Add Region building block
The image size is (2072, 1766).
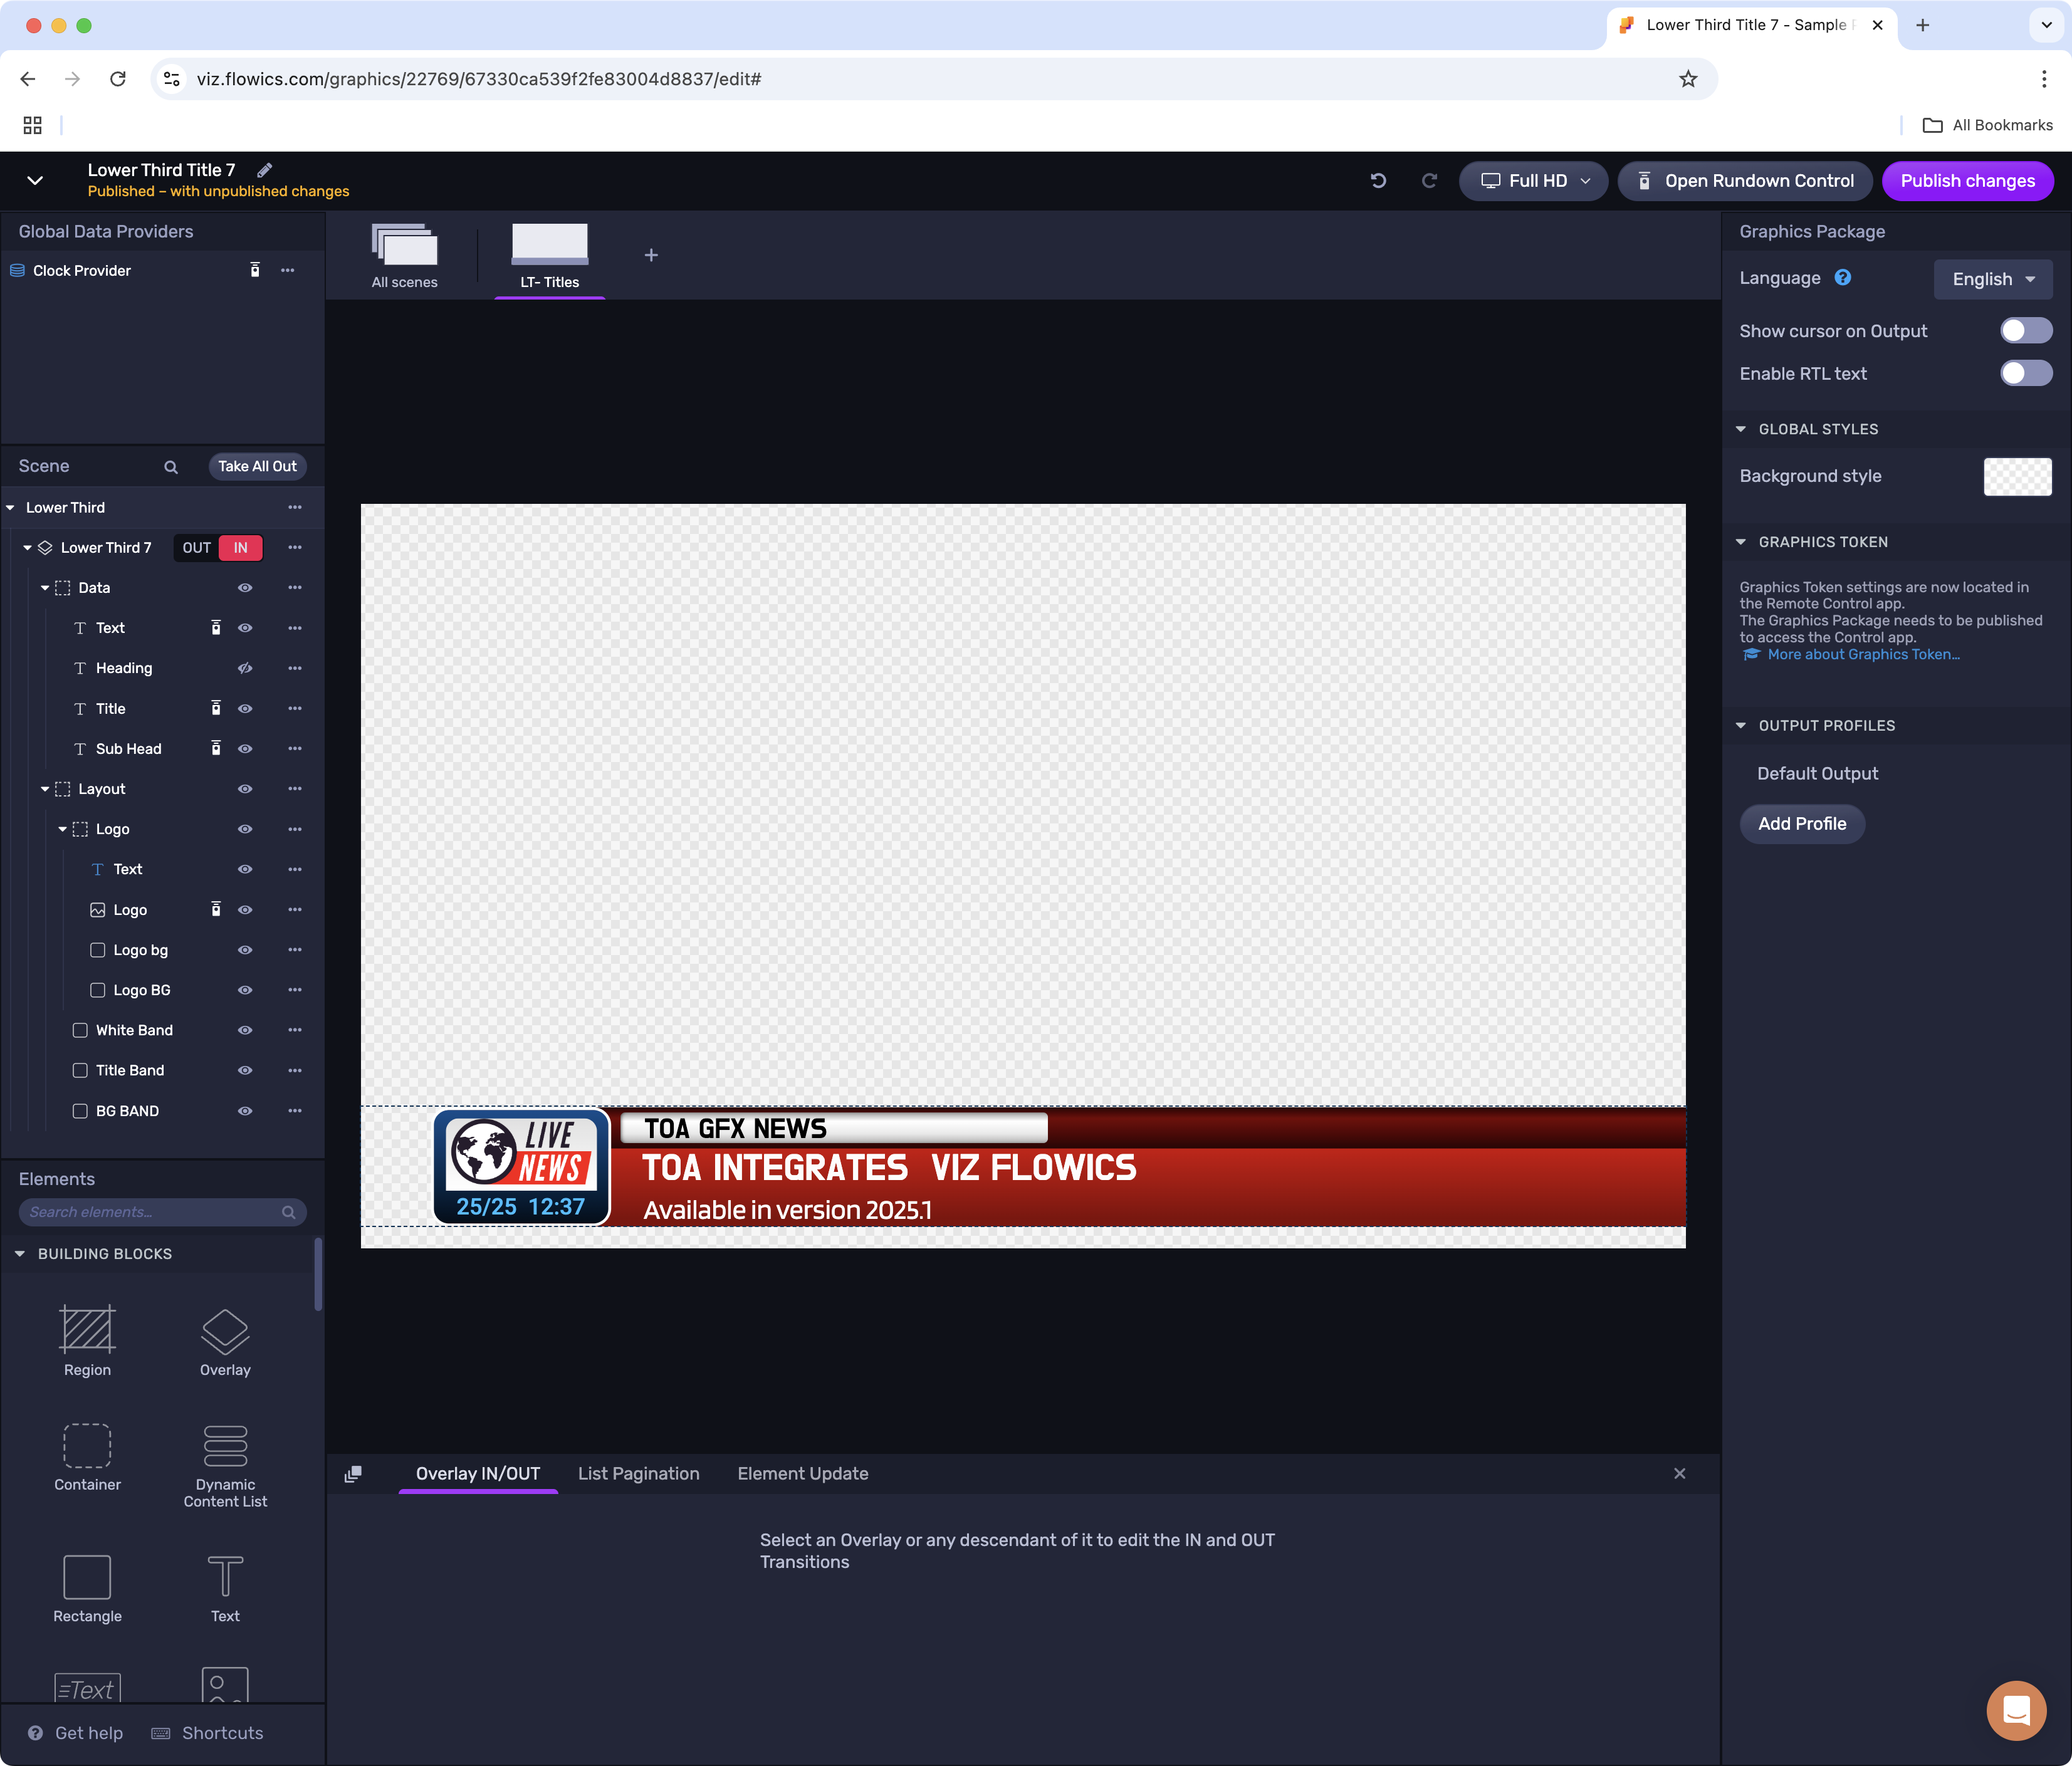88,1341
